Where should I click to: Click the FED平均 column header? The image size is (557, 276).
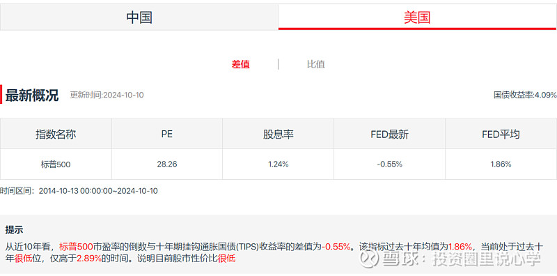pyautogui.click(x=501, y=134)
